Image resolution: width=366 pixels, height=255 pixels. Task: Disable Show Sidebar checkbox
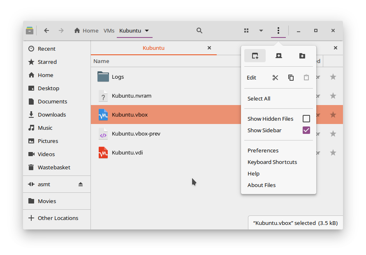(x=306, y=131)
